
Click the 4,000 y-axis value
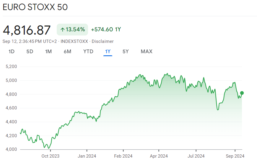(x=11, y=149)
